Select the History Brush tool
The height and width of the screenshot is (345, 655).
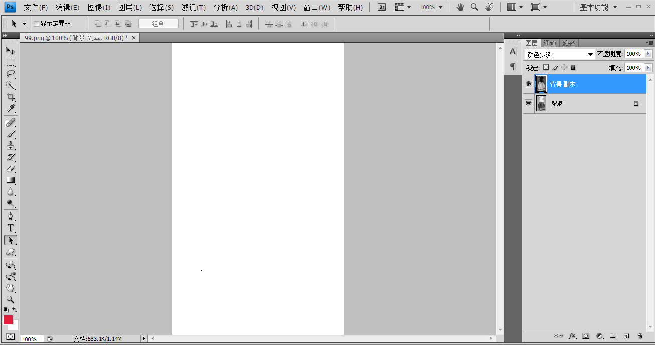click(x=10, y=157)
